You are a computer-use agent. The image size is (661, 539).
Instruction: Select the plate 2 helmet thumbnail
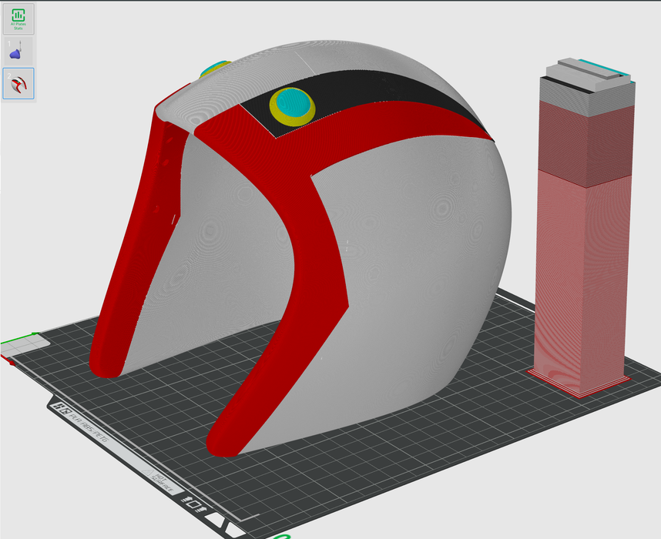(18, 84)
